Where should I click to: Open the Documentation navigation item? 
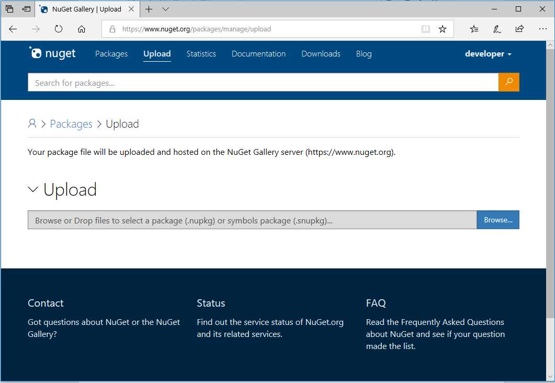pyautogui.click(x=258, y=54)
